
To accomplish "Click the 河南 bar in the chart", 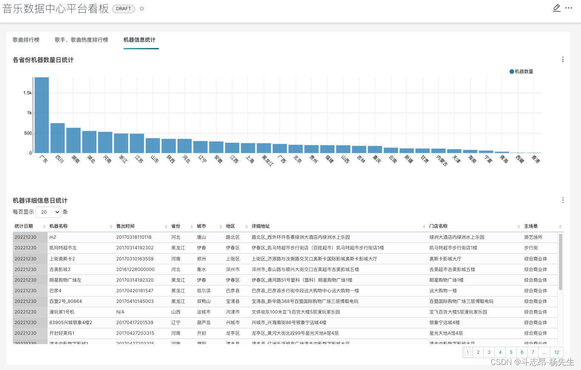I will pos(105,142).
